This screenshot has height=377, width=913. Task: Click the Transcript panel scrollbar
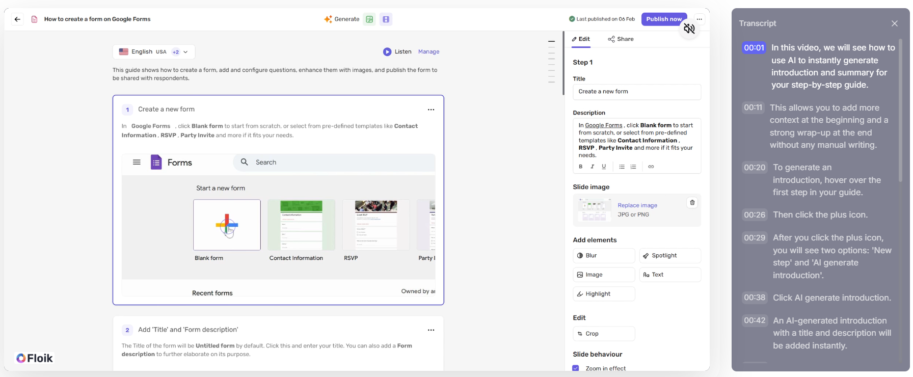(x=900, y=110)
